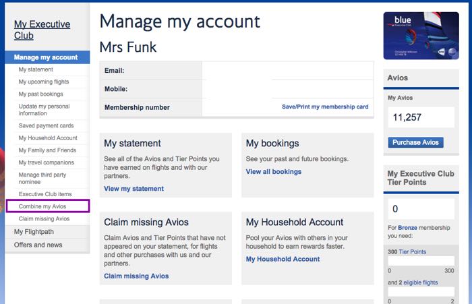
Task: Open the My Executive Club heading link
Action: (42, 30)
